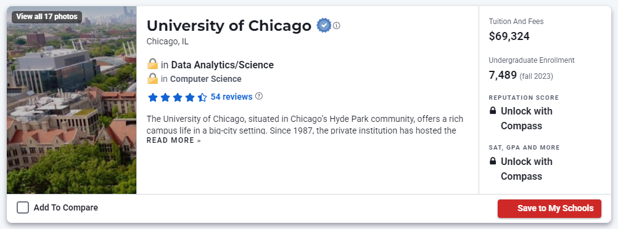
Task: Click Unlock with Compass under SAT, GPA
Action: coord(527,169)
